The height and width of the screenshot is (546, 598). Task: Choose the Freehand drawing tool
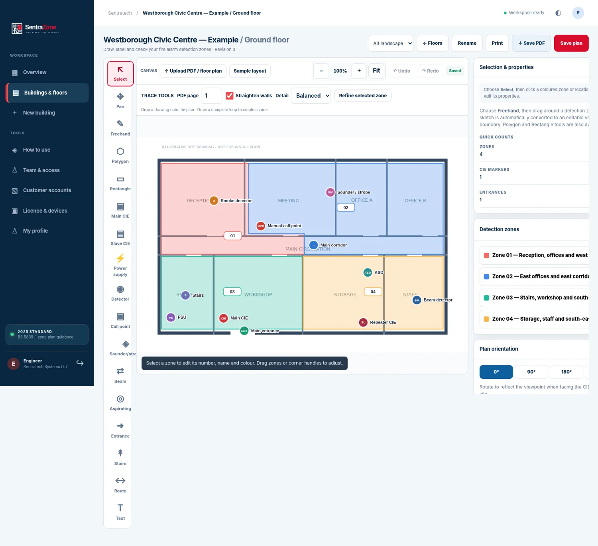click(120, 128)
